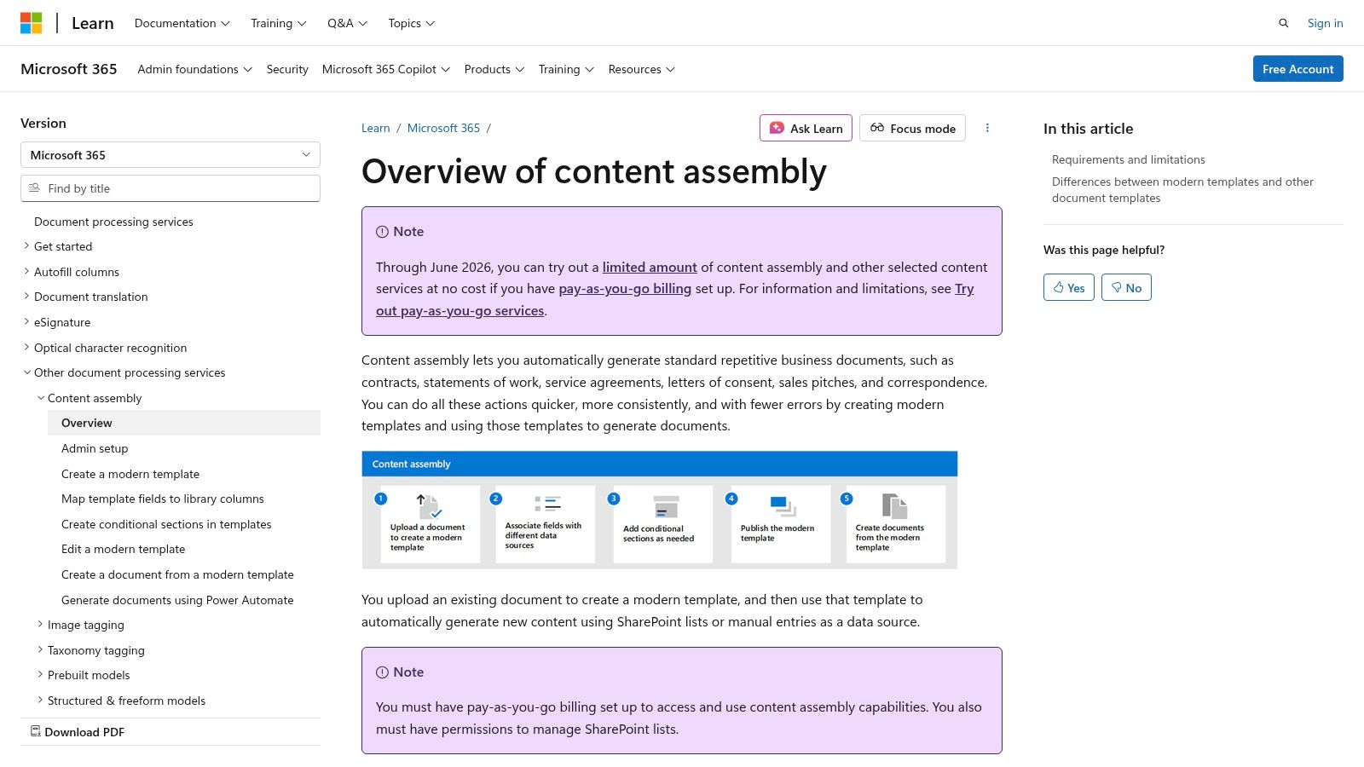The image size is (1364, 767).
Task: Collapse the Content assembly section
Action: [40, 398]
